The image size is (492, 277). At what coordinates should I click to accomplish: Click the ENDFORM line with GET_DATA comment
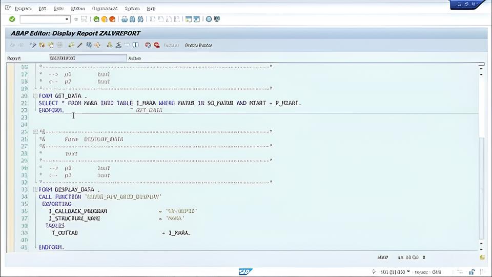tap(100, 110)
